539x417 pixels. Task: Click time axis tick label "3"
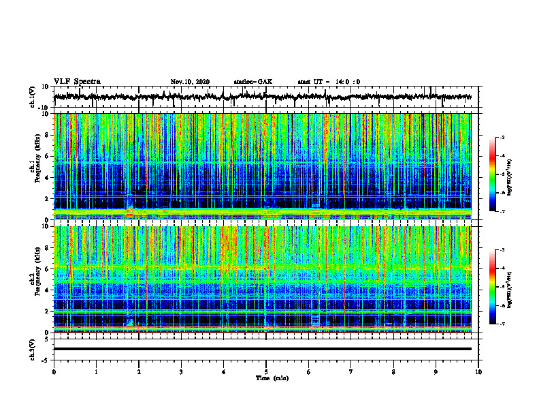coord(181,372)
